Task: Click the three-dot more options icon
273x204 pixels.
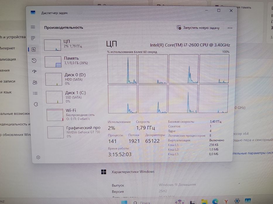Action: click(230, 28)
